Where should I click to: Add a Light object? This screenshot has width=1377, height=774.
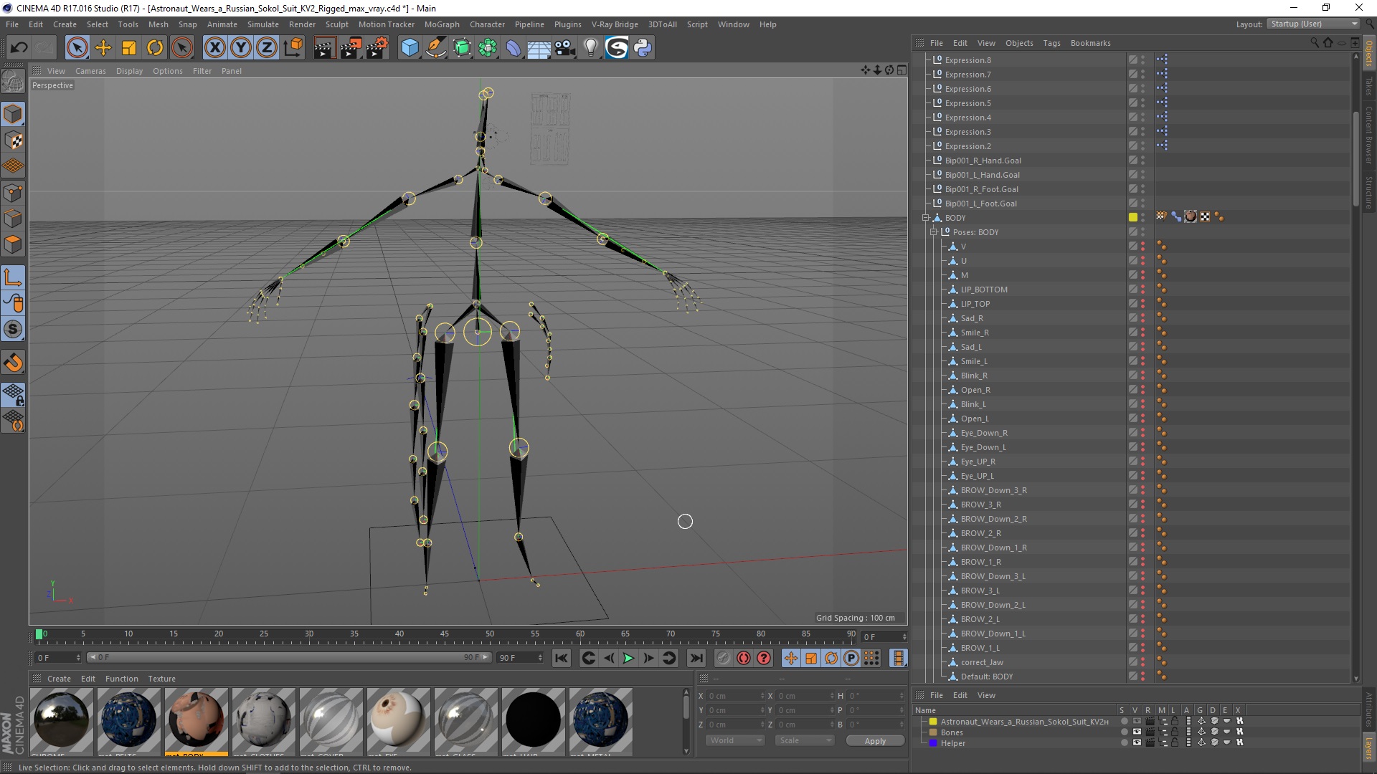[x=590, y=48]
